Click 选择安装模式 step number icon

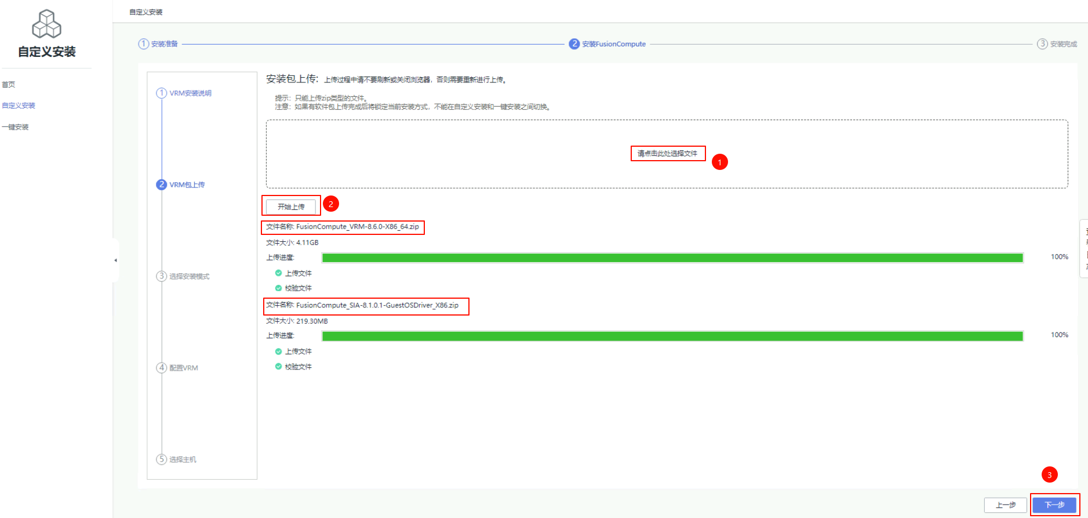[162, 276]
